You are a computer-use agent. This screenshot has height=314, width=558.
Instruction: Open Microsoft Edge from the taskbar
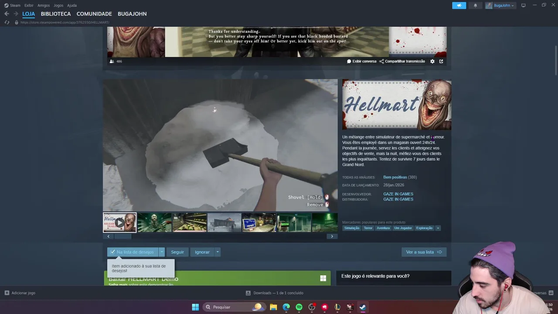[286, 307]
